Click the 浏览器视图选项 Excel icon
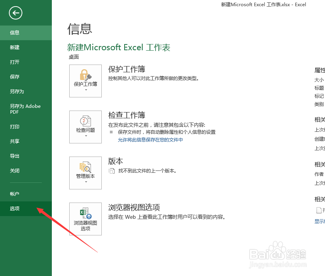This screenshot has width=325, height=276. point(86,213)
